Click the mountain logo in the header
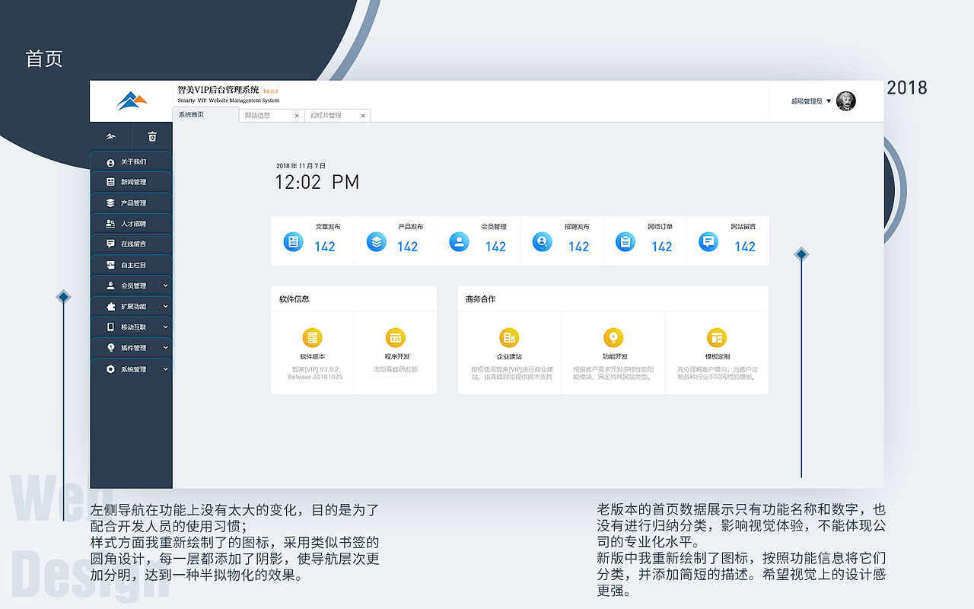974x609 pixels. click(132, 100)
